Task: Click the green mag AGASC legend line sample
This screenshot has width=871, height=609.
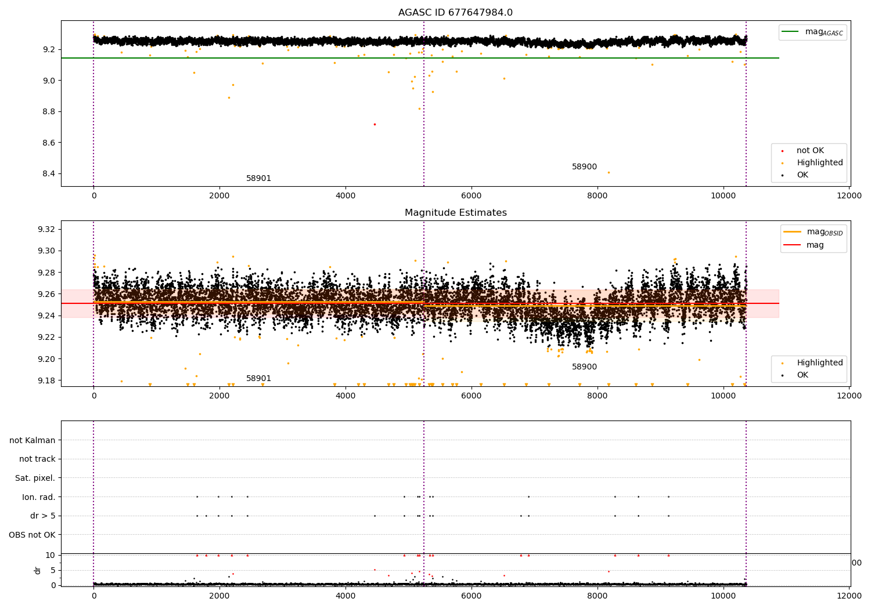Action: [790, 32]
